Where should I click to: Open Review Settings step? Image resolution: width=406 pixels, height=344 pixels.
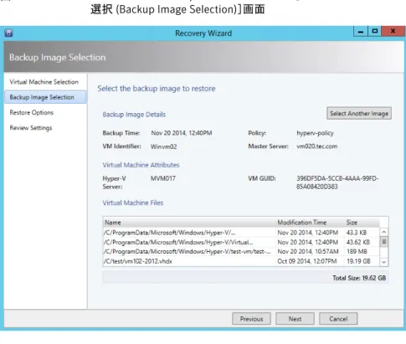point(31,128)
